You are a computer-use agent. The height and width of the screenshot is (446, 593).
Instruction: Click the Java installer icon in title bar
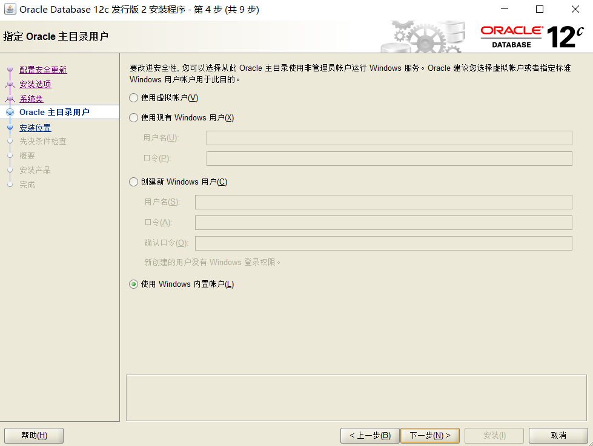pos(10,9)
